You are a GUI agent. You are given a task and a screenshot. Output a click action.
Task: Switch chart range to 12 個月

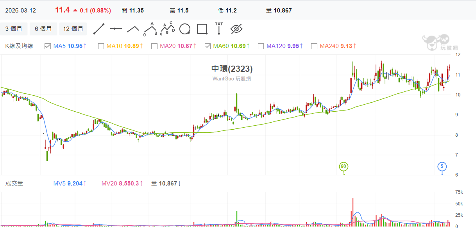click(73, 29)
